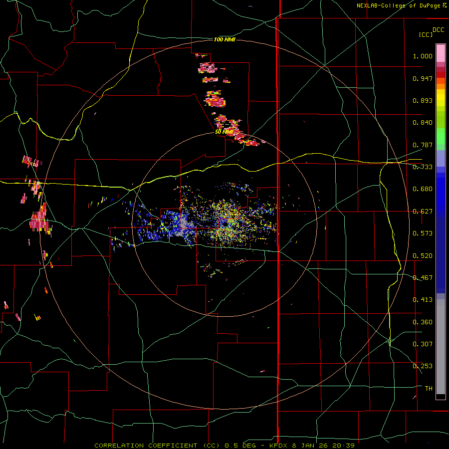The image size is (449, 449).
Task: Click the KFDX station identifier in caption
Action: click(x=279, y=446)
